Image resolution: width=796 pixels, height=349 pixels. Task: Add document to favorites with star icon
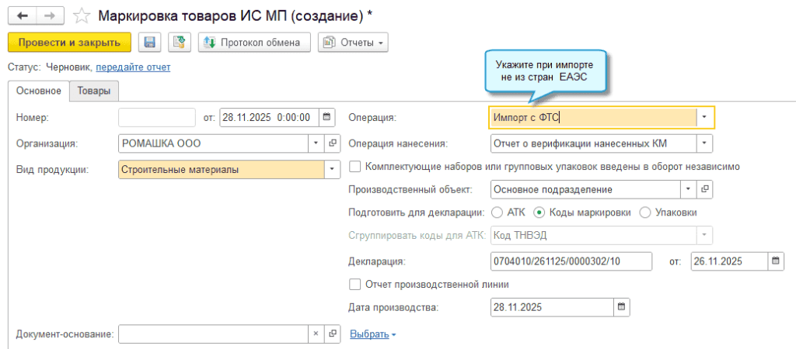(81, 15)
